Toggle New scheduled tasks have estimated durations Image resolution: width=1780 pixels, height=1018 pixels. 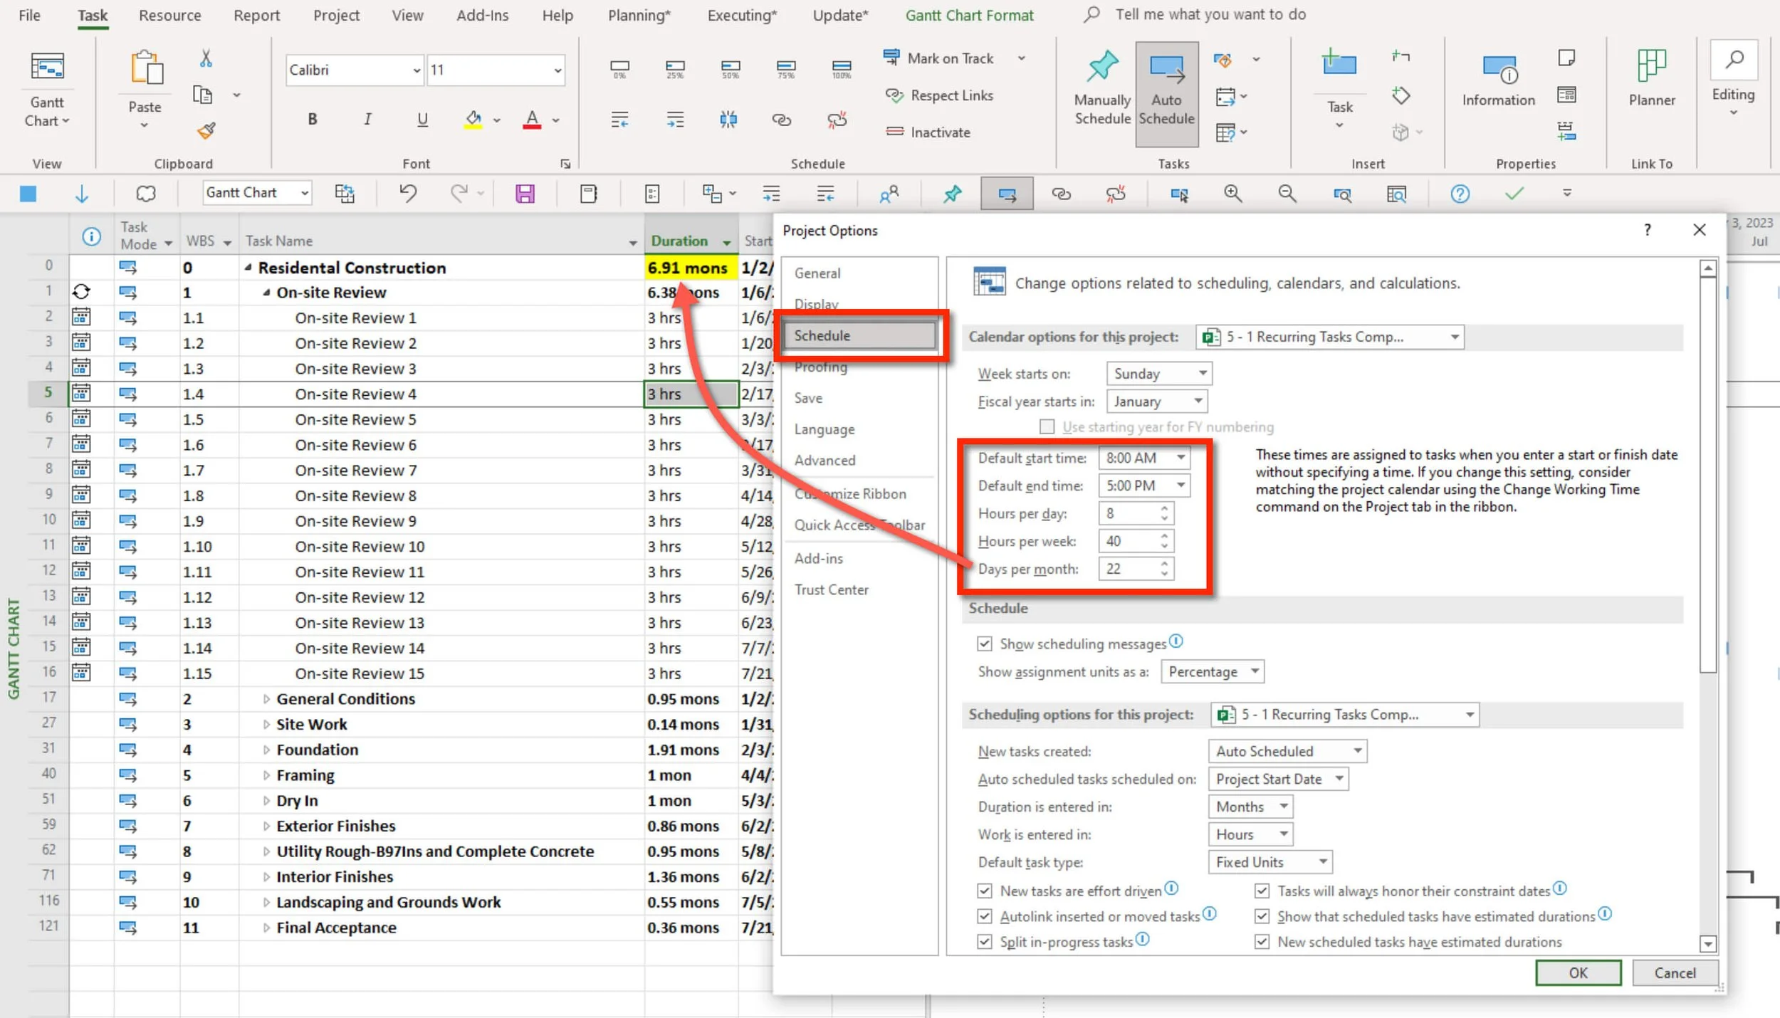point(1262,942)
